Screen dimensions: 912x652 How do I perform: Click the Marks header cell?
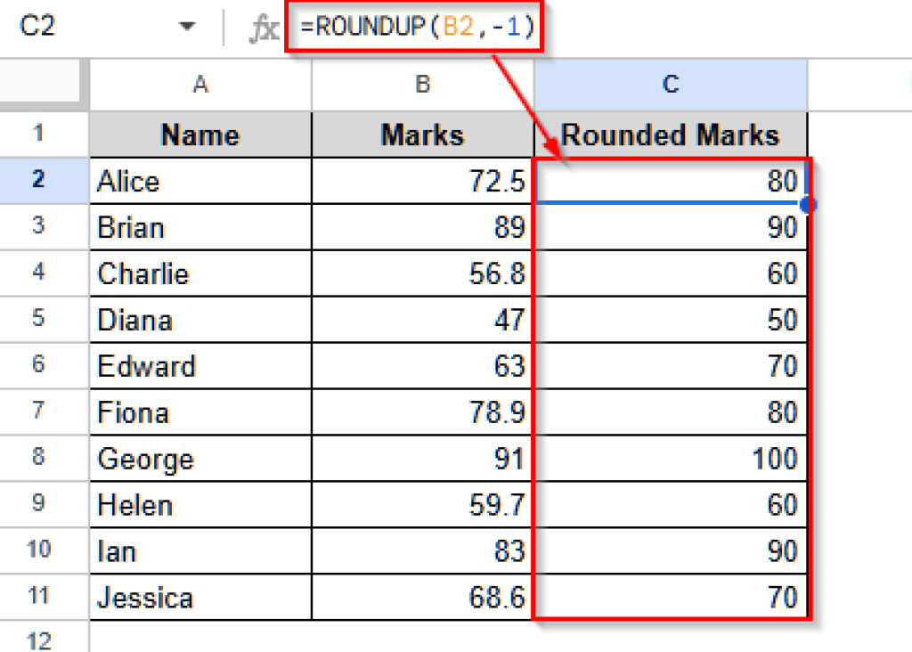click(423, 135)
